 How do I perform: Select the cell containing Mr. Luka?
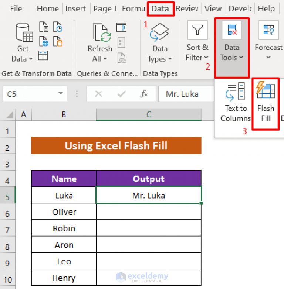coord(149,195)
